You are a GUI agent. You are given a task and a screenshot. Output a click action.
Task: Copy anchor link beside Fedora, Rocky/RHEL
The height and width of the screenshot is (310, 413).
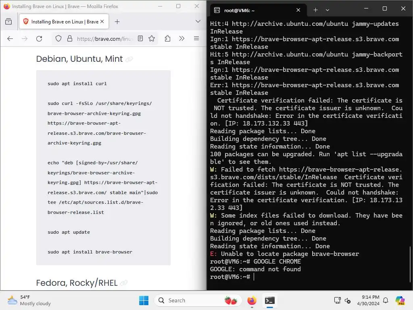pyautogui.click(x=123, y=283)
